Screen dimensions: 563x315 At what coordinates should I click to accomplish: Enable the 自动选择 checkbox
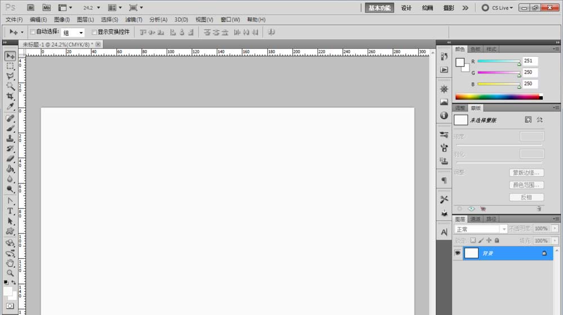pos(33,32)
